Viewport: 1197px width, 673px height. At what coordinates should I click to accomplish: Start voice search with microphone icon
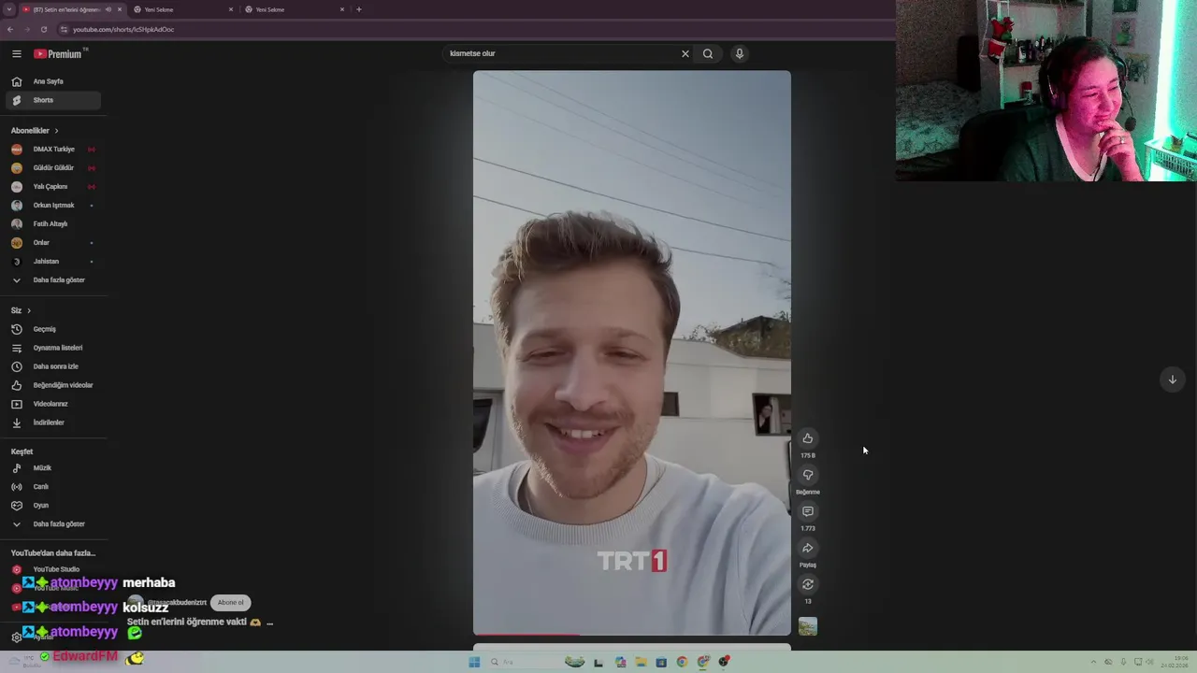[x=739, y=53]
